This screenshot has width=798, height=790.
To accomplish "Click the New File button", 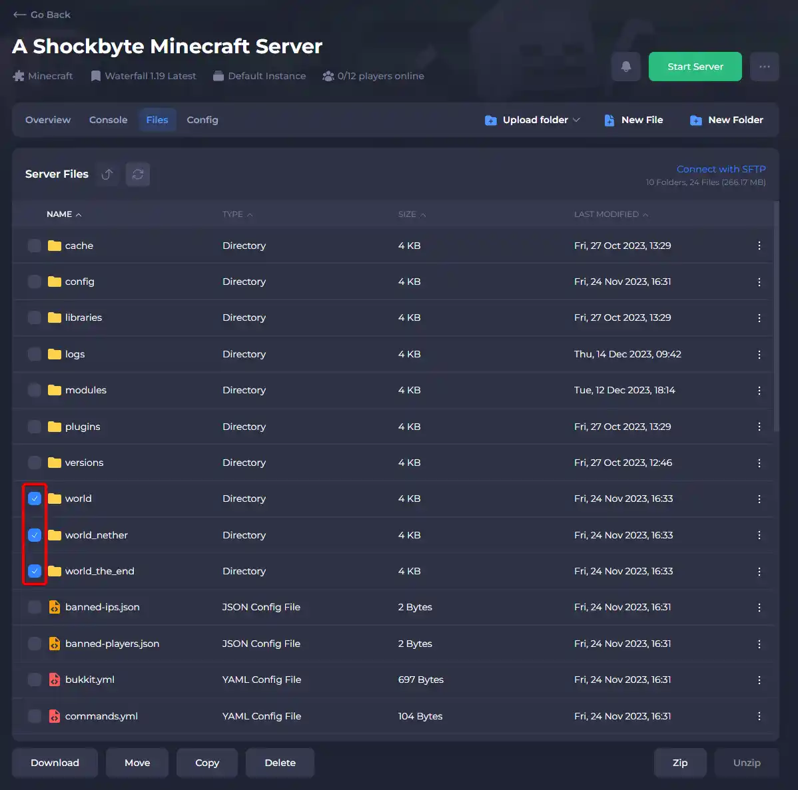I will pos(633,120).
